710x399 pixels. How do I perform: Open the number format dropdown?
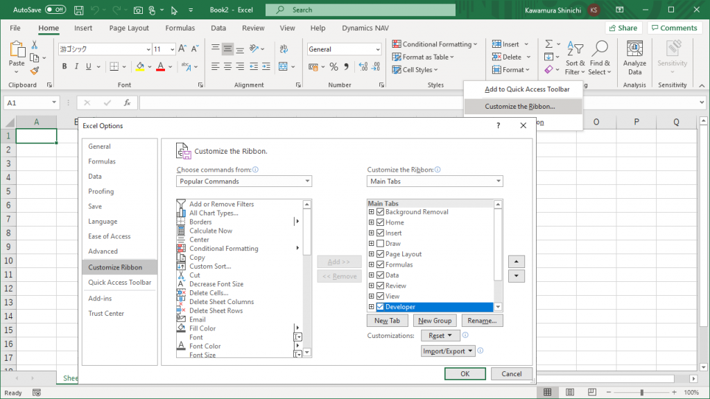tap(378, 49)
